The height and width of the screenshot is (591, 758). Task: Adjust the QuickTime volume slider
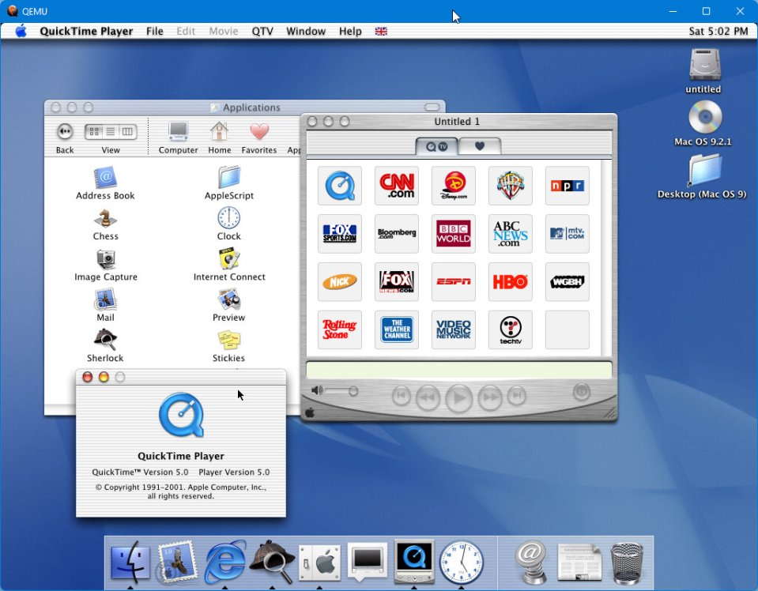click(353, 391)
